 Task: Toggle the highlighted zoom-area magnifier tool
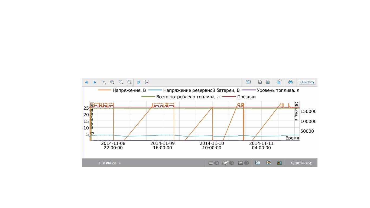coord(129,82)
